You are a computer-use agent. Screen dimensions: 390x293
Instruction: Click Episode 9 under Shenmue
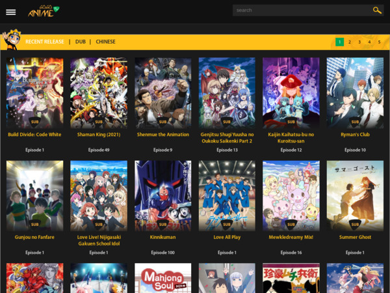163,150
